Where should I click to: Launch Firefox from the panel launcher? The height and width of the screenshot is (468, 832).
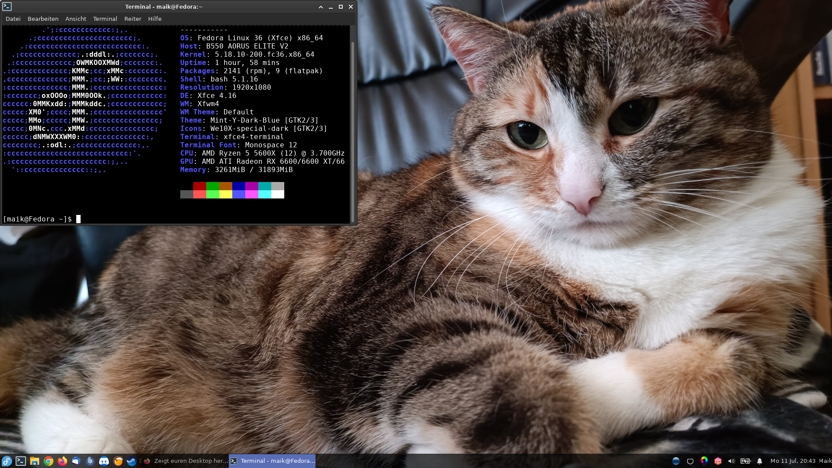62,461
